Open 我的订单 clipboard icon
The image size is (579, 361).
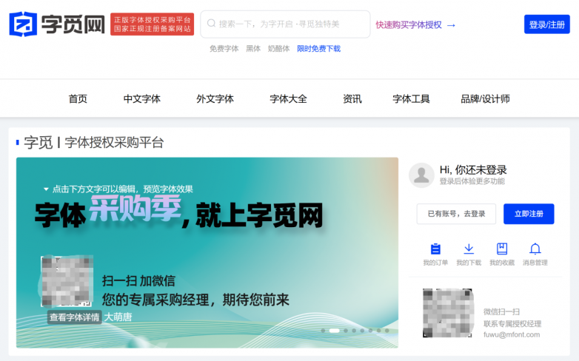coord(435,249)
